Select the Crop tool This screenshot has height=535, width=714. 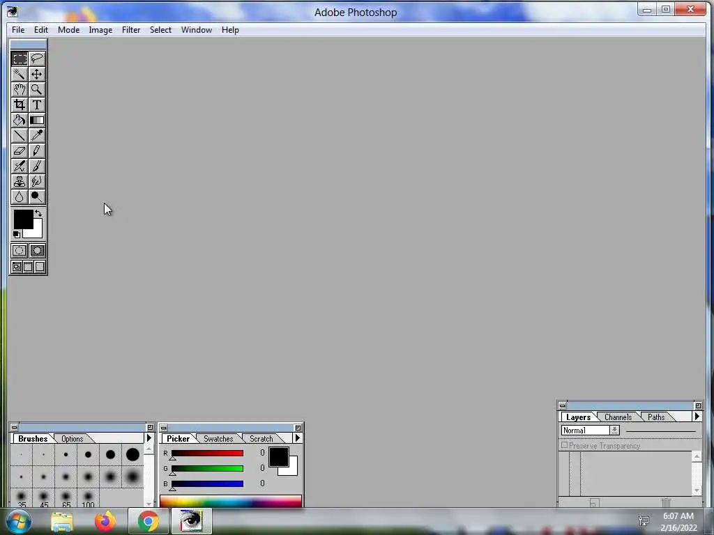20,105
